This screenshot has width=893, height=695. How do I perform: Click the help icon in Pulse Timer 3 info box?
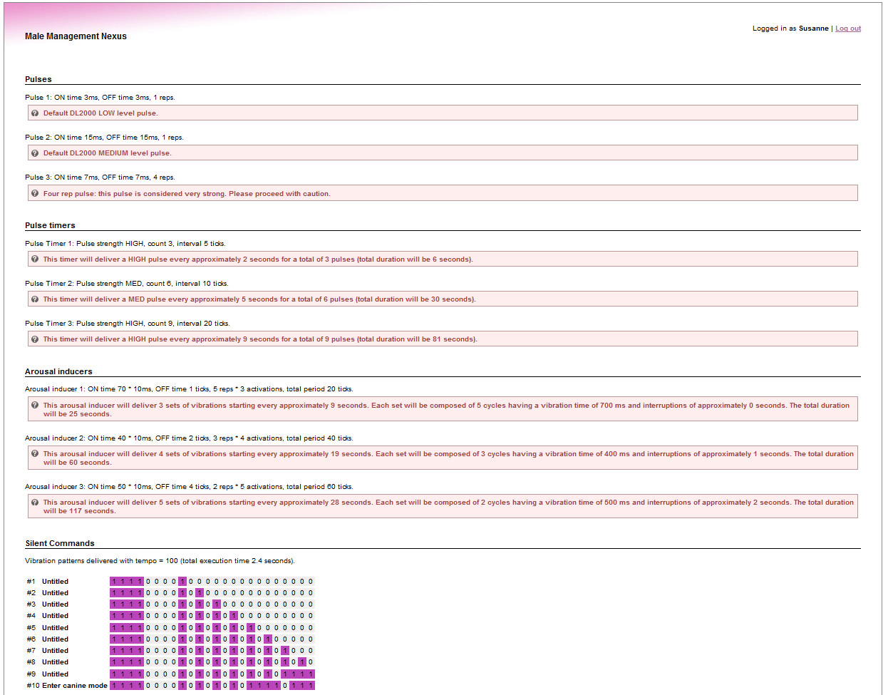click(x=35, y=339)
